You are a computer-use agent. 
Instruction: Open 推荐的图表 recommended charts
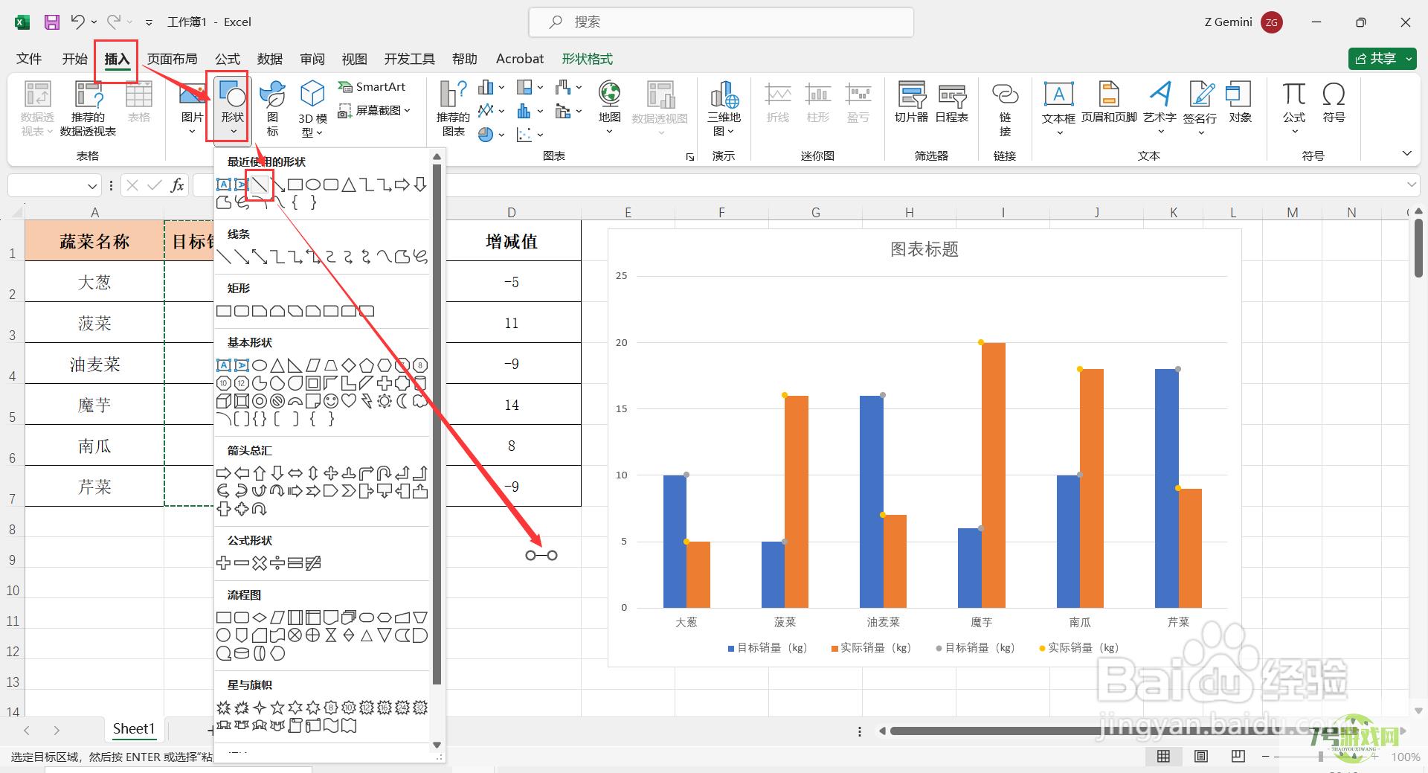click(453, 109)
